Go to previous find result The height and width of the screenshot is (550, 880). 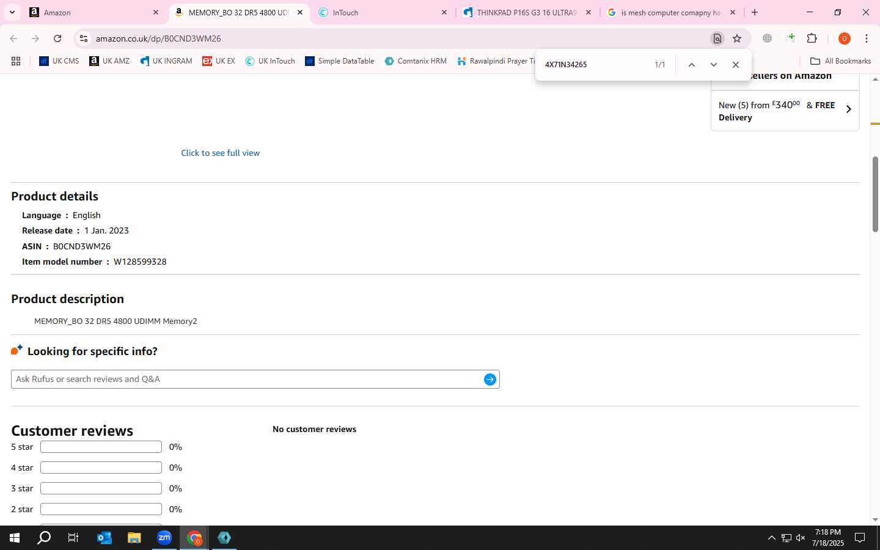[x=692, y=65]
